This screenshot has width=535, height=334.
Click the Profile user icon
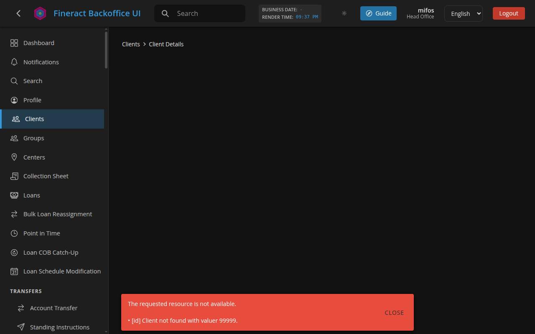pos(14,100)
